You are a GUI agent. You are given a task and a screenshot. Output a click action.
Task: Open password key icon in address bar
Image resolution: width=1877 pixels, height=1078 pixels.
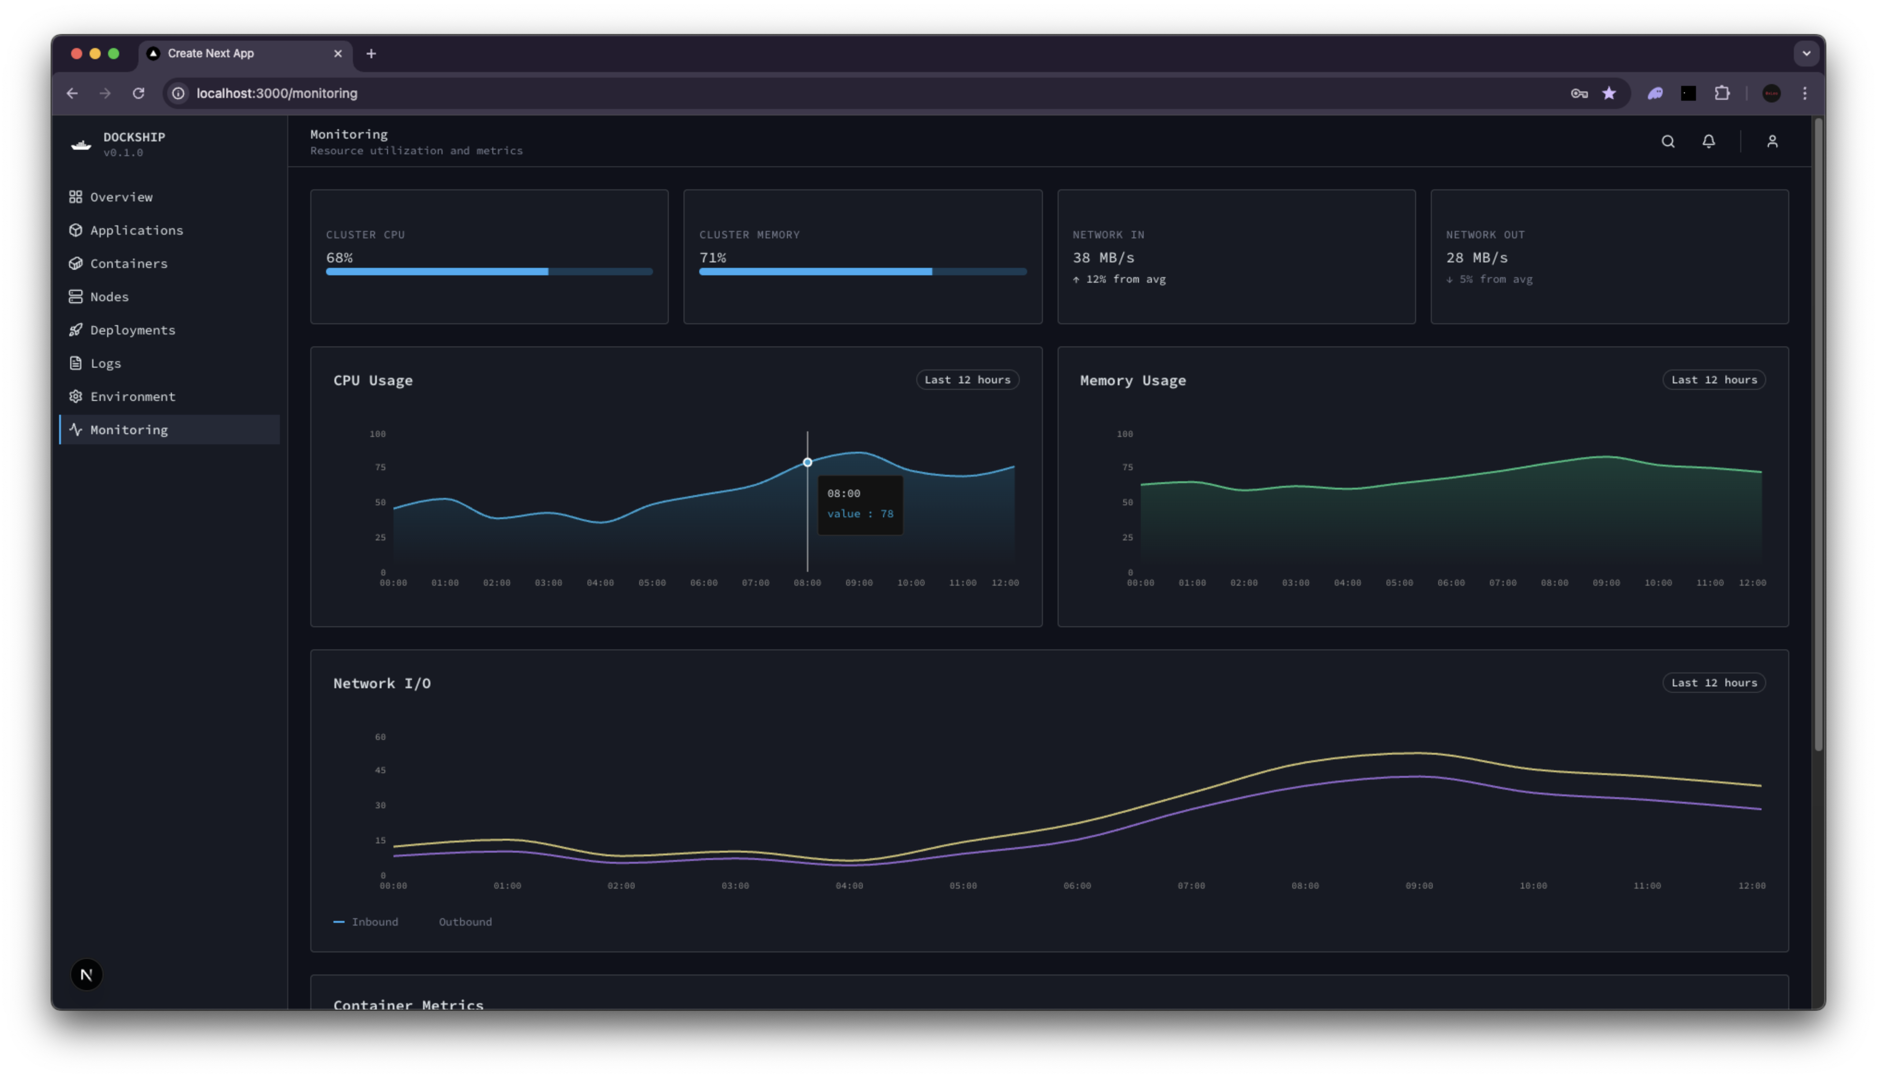[1579, 93]
